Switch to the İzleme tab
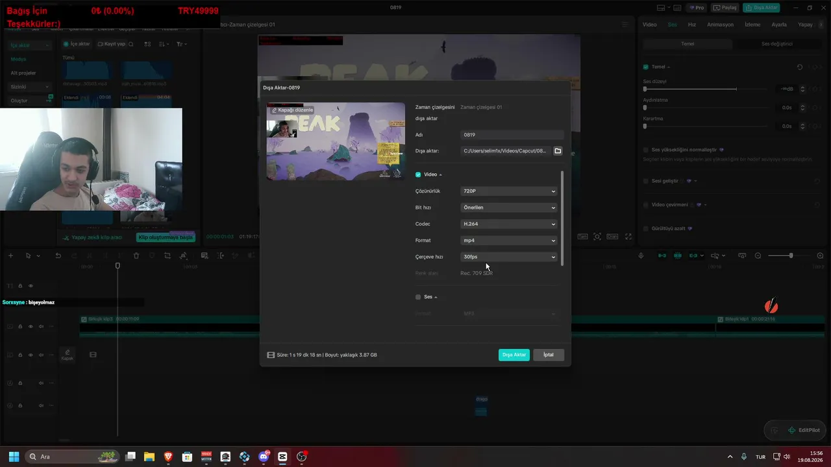 tap(752, 25)
